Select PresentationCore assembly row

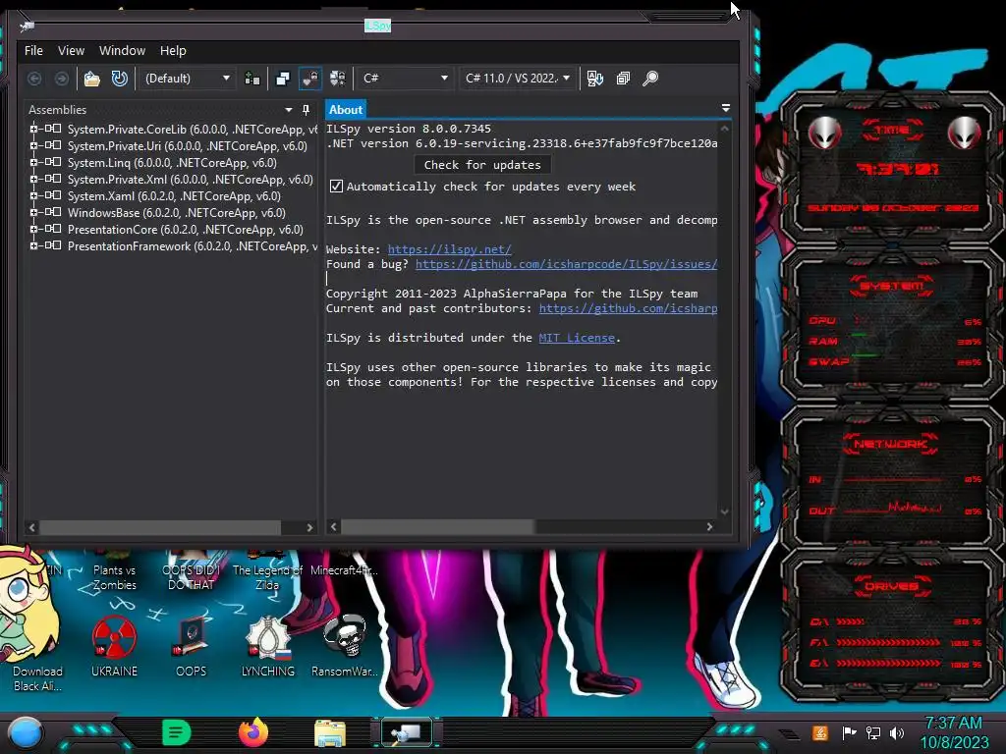tap(186, 230)
